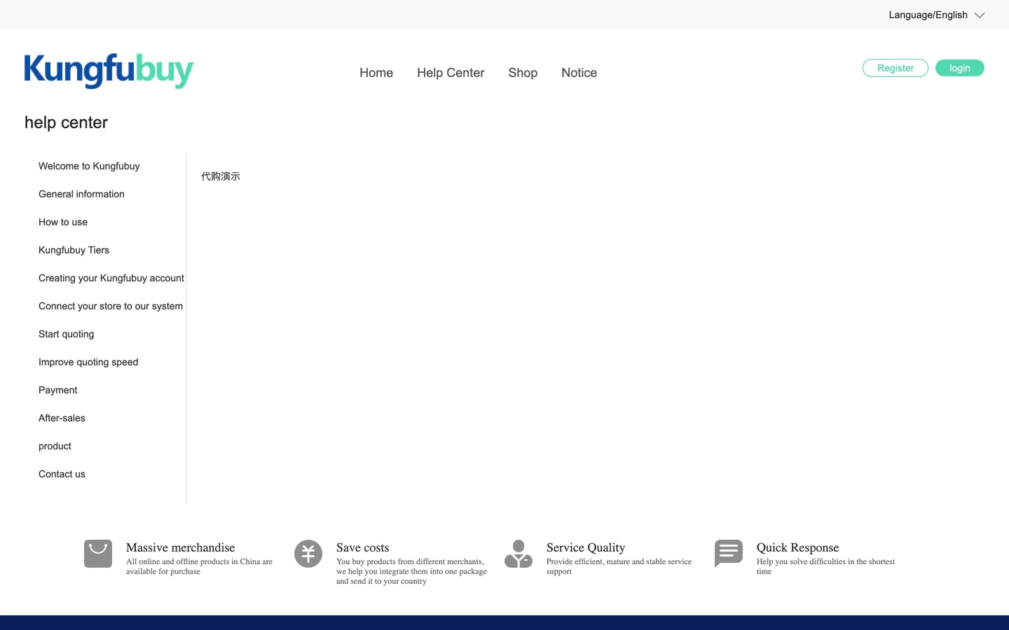Click the Quick Response heading
Image resolution: width=1009 pixels, height=630 pixels.
click(x=797, y=547)
